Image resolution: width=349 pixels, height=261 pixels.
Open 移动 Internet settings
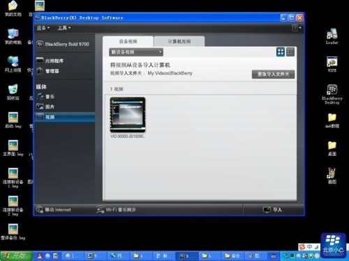(x=53, y=209)
